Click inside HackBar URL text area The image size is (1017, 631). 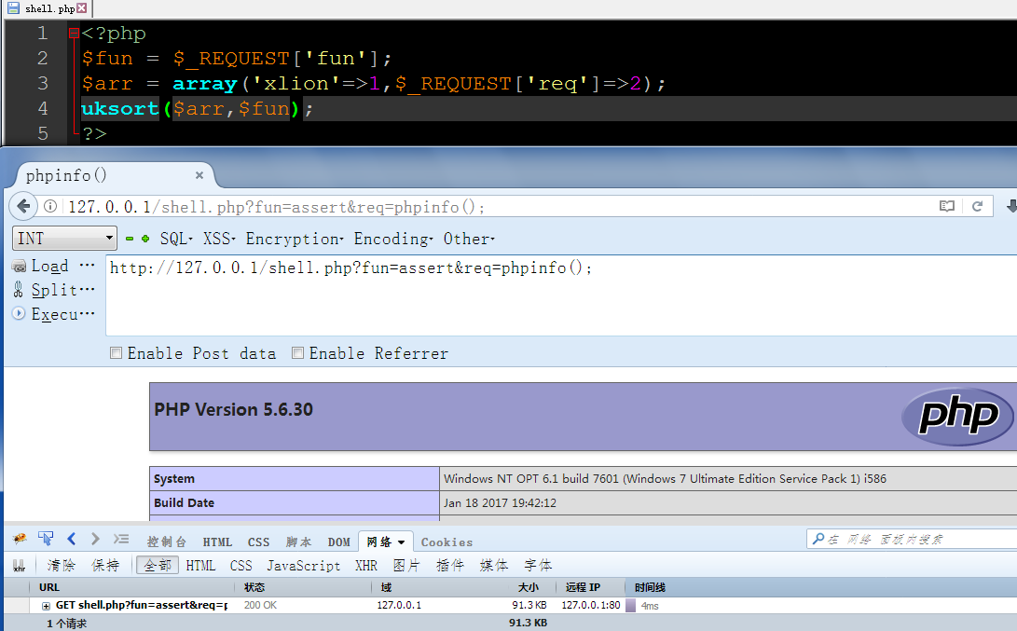tap(561, 295)
